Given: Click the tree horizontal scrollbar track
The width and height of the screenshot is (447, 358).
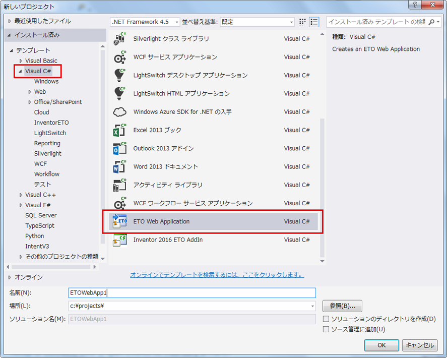Looking at the screenshot, I should (x=51, y=267).
